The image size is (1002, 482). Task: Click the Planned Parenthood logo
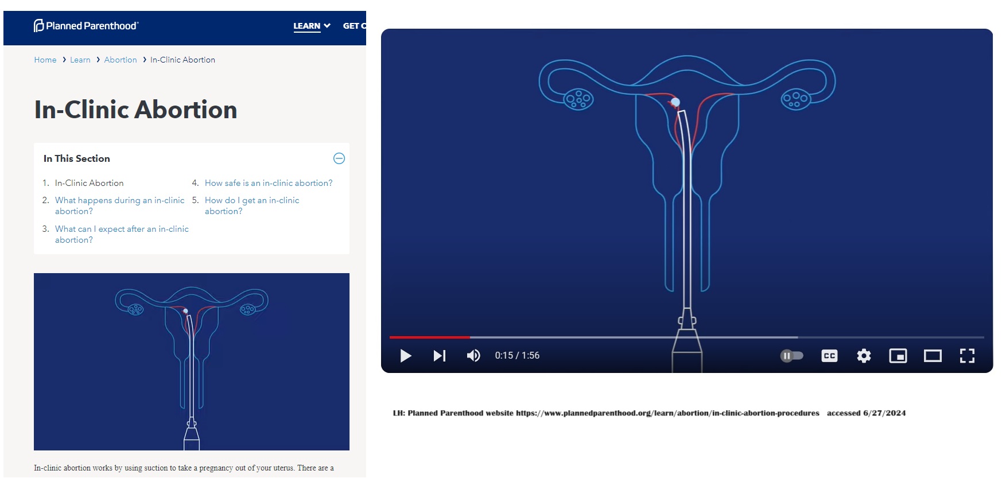pyautogui.click(x=86, y=26)
